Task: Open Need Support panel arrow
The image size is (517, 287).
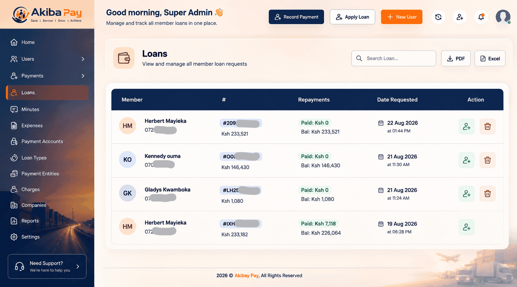Action: coord(78,267)
